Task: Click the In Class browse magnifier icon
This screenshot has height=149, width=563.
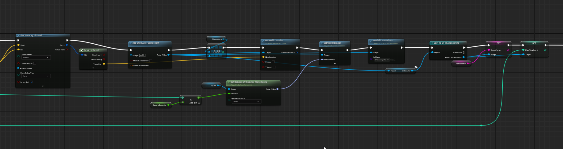Action: click(x=394, y=60)
